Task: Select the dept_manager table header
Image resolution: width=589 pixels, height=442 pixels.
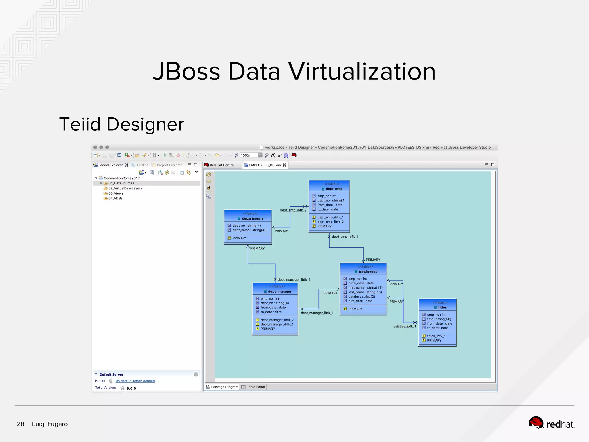Action: click(275, 289)
